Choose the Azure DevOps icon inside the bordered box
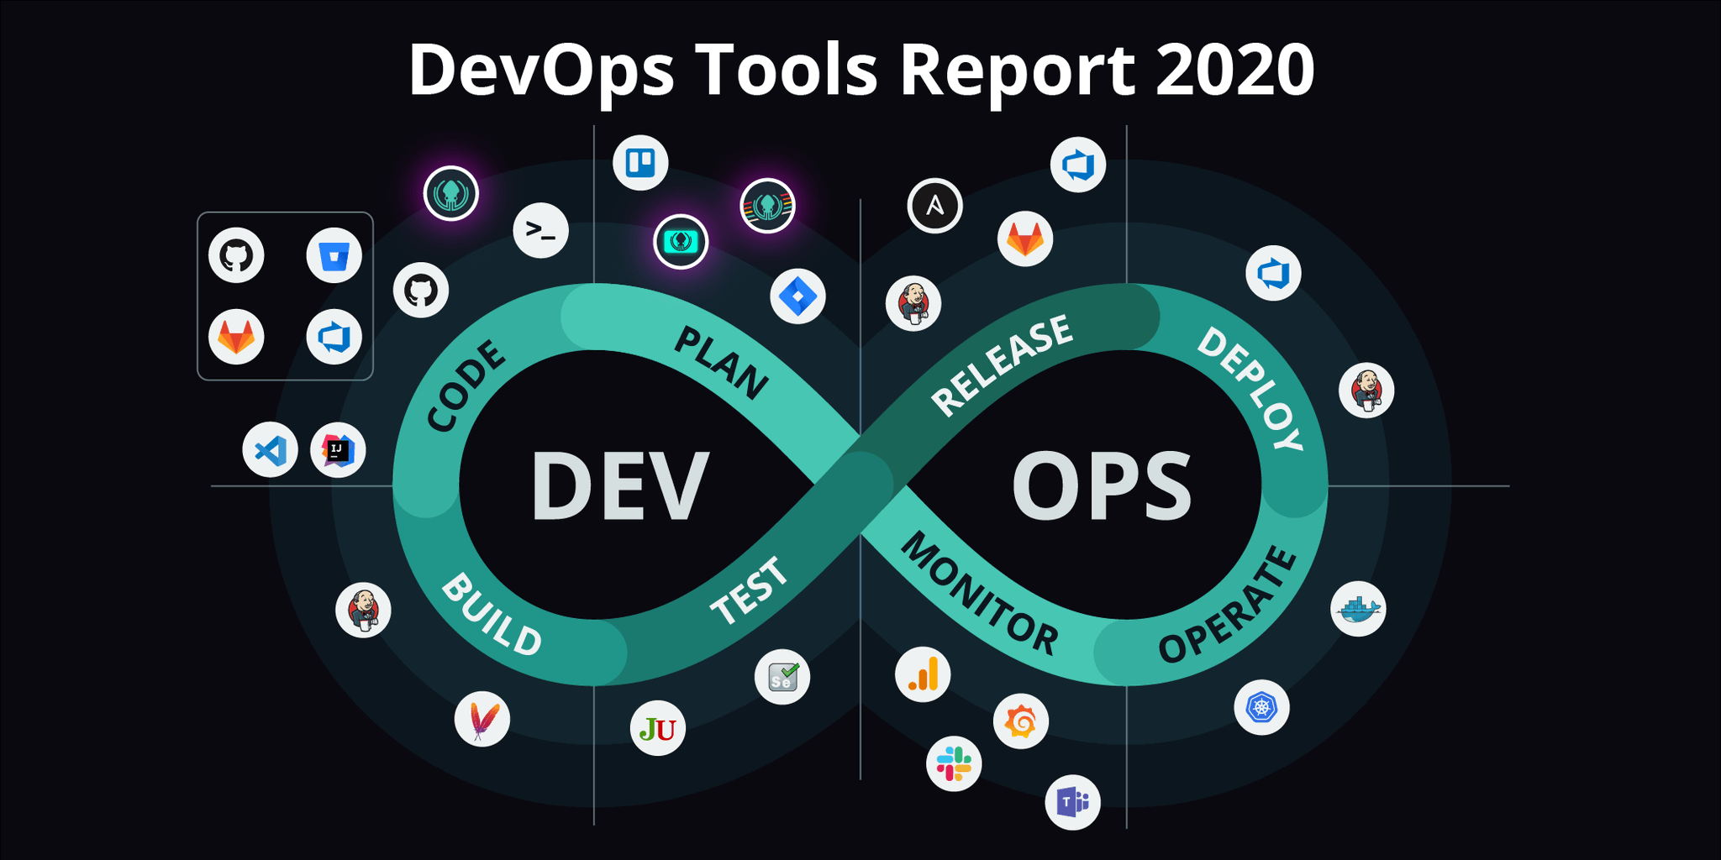Viewport: 1721px width, 860px height. pyautogui.click(x=334, y=337)
